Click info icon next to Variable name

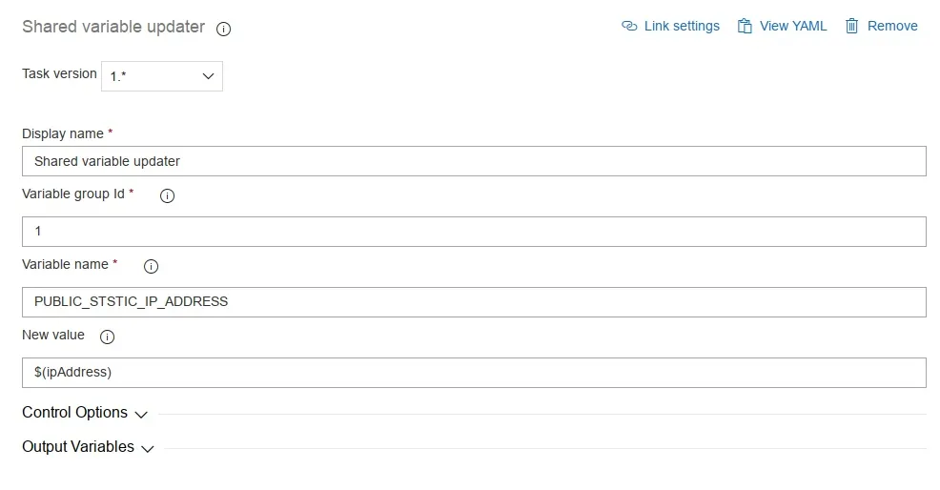(151, 266)
